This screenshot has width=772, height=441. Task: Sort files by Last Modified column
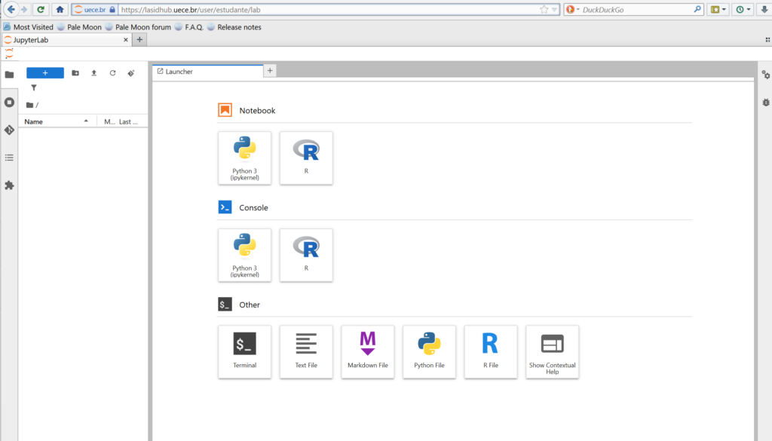pyautogui.click(x=129, y=121)
